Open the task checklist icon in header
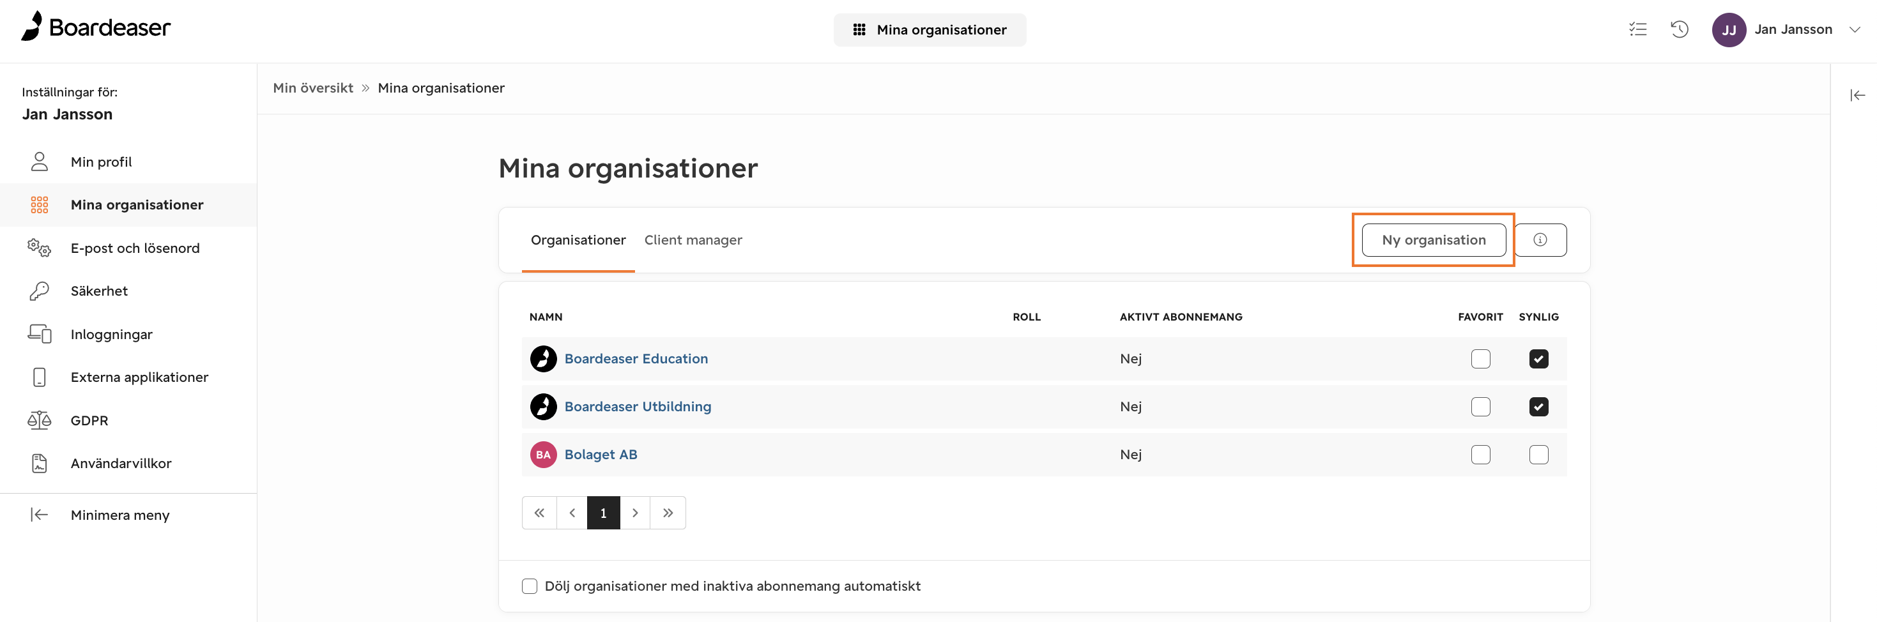Screen dimensions: 1877x622 point(1638,29)
